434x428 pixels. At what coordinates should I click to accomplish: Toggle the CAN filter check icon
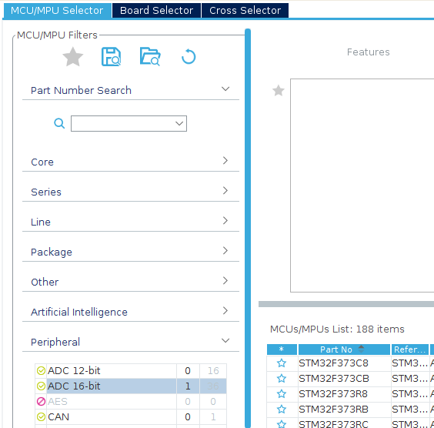pos(41,416)
